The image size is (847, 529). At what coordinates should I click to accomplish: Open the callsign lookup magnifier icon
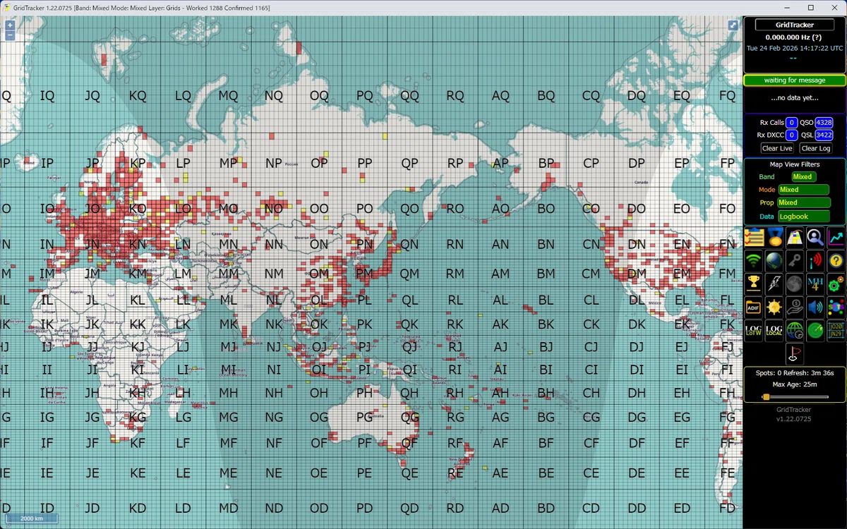[815, 238]
